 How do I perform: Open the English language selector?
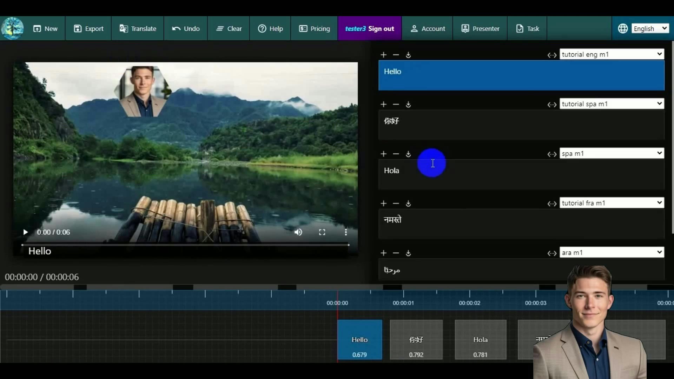click(x=650, y=28)
